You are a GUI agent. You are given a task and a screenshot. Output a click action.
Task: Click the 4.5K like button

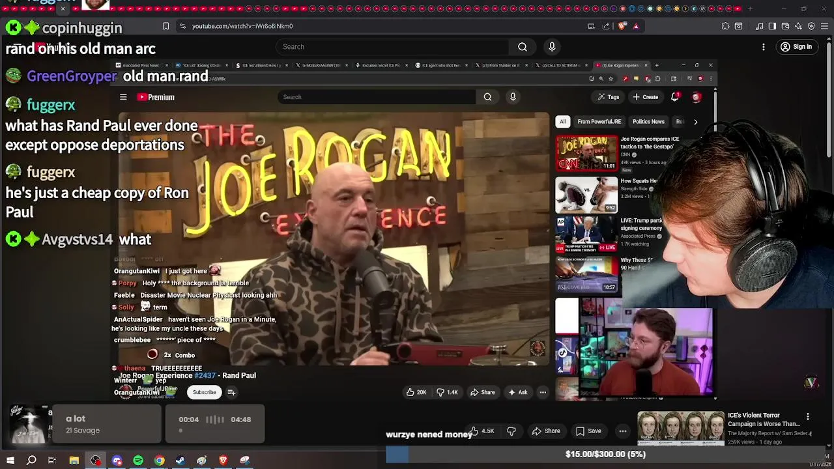pyautogui.click(x=482, y=431)
